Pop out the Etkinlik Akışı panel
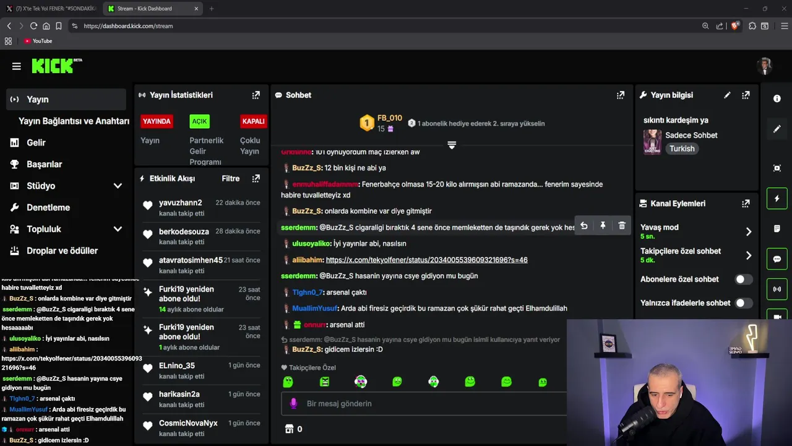792x446 pixels. click(x=256, y=178)
